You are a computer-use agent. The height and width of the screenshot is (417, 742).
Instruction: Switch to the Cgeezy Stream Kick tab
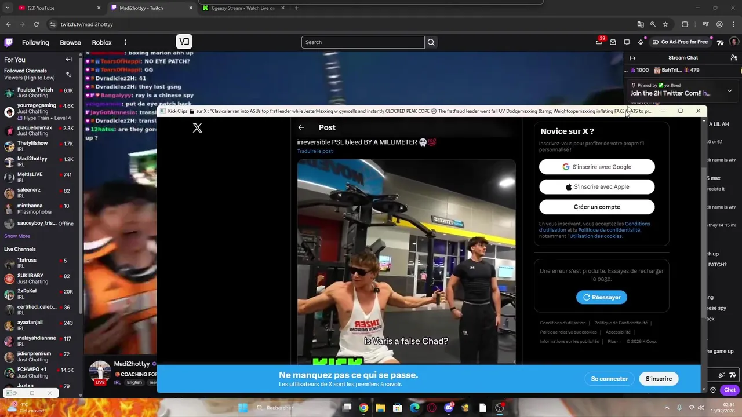click(243, 8)
